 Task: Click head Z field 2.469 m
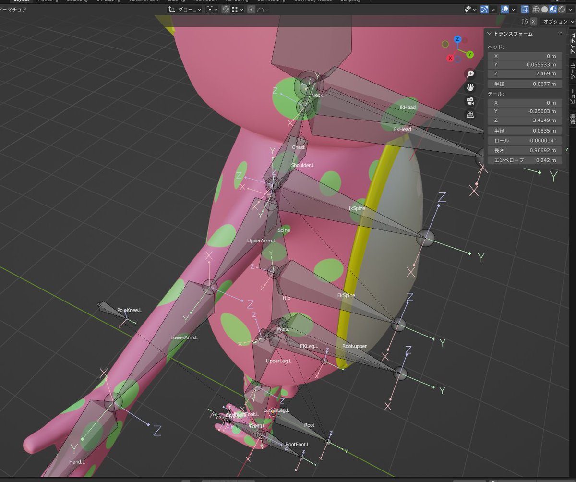click(525, 74)
